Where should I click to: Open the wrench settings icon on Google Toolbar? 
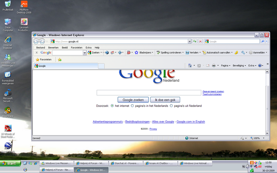click(x=243, y=53)
